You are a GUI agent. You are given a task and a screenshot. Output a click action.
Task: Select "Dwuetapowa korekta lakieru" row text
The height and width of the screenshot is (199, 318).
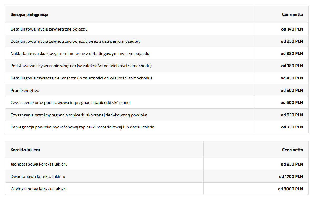pyautogui.click(x=38, y=177)
